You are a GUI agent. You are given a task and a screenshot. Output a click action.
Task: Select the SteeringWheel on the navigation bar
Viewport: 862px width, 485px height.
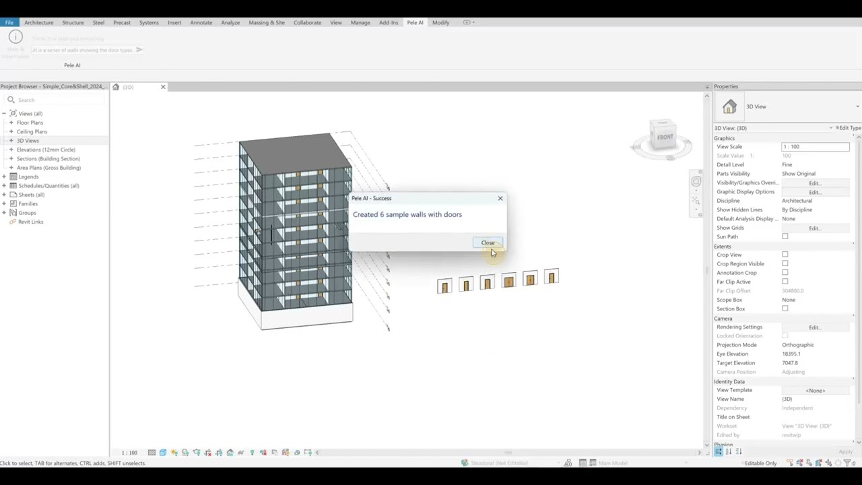coord(696,181)
